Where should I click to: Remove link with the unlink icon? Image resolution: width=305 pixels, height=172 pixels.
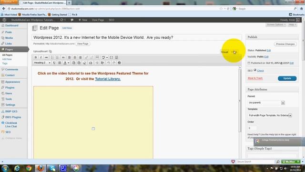(91, 57)
